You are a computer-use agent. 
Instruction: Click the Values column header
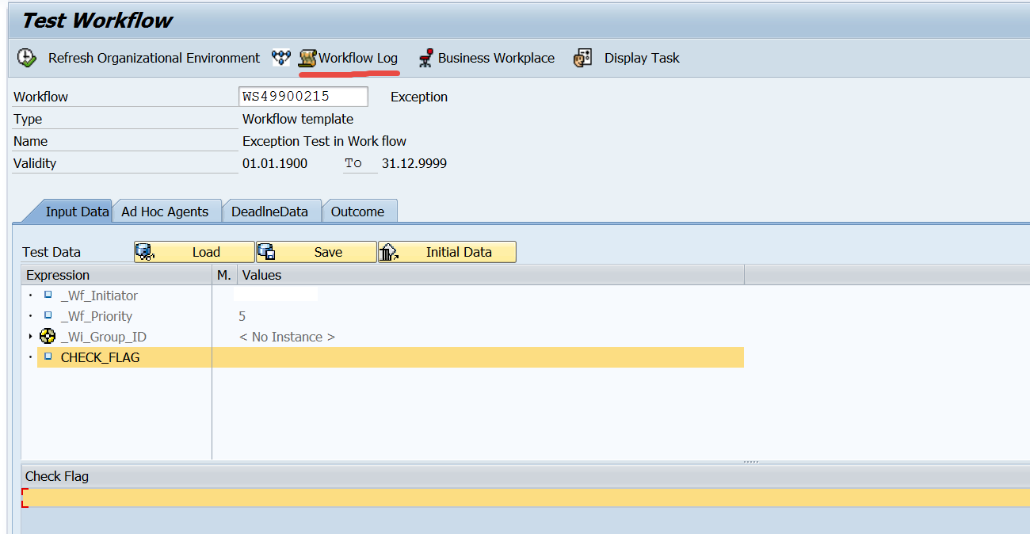[490, 275]
